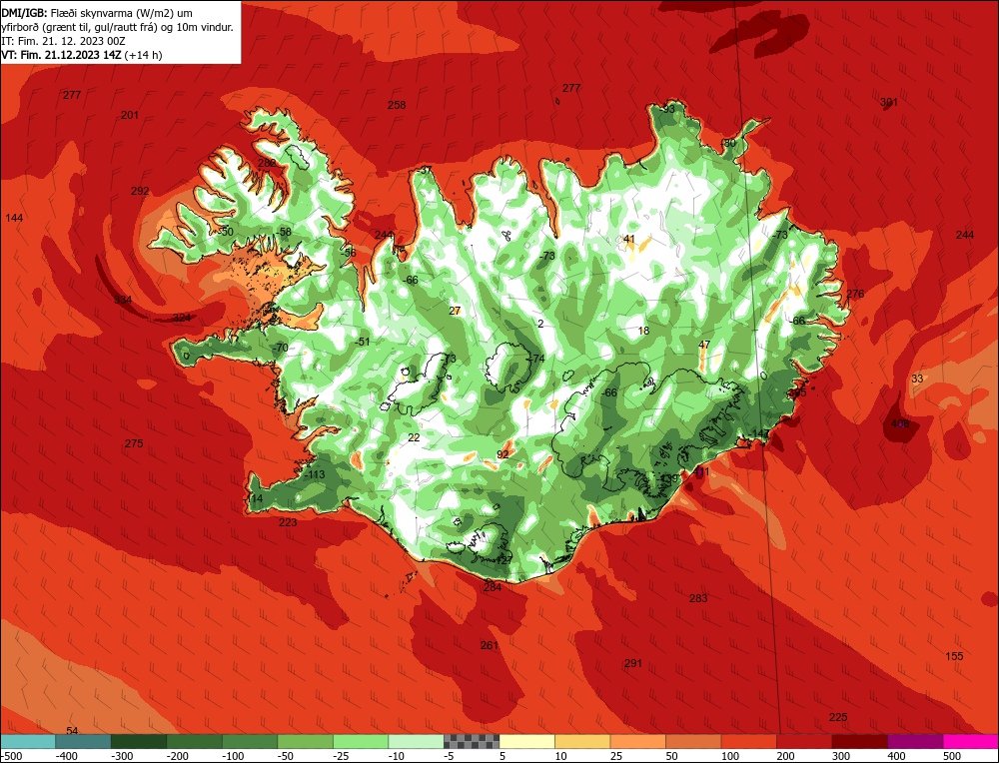Screen dimensions: 999x763
Task: Click the initial time line 'IT: Fim. 21. 12. 2023 00Z'
Action: tap(64, 41)
